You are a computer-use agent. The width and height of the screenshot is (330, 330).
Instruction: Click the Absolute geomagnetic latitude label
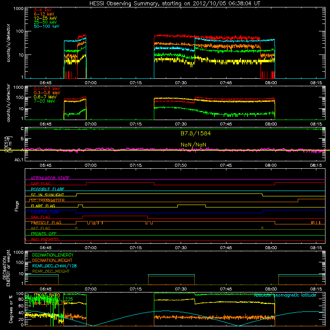285,295
